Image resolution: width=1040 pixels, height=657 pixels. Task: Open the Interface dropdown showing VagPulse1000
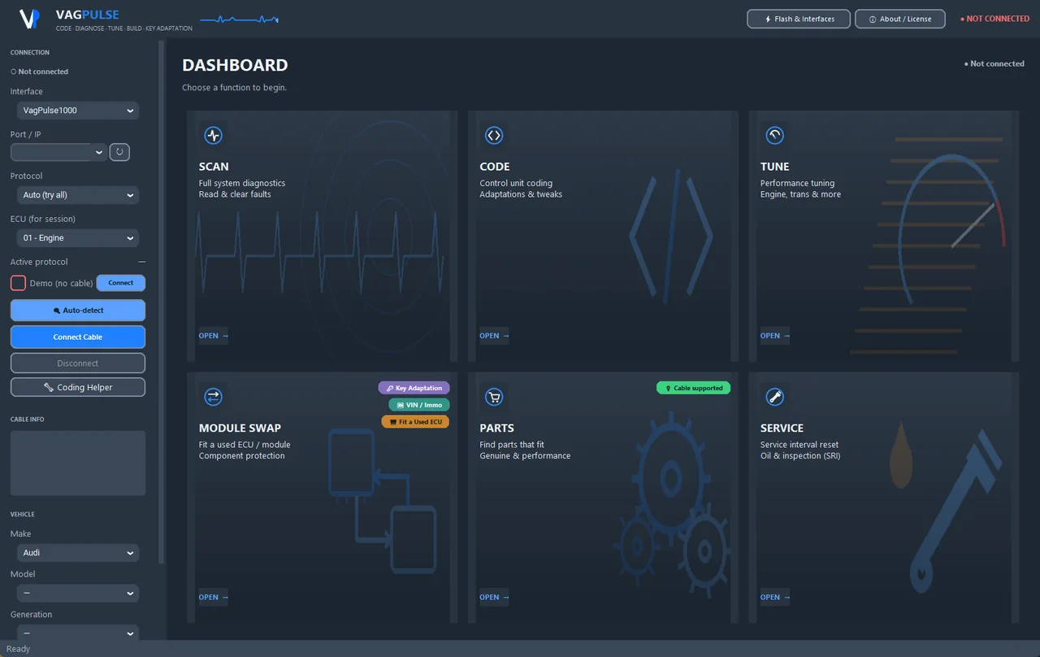pos(78,111)
